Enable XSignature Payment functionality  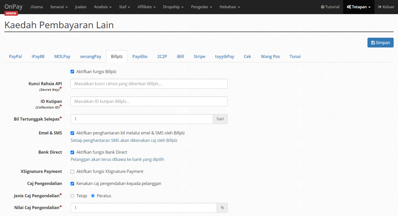pos(72,171)
